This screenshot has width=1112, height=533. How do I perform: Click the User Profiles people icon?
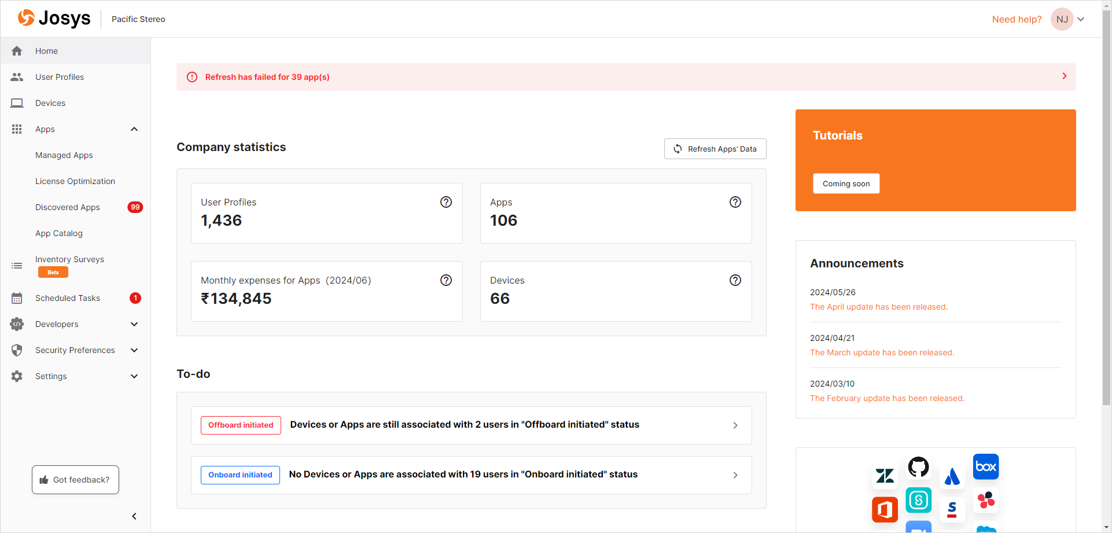pyautogui.click(x=17, y=77)
